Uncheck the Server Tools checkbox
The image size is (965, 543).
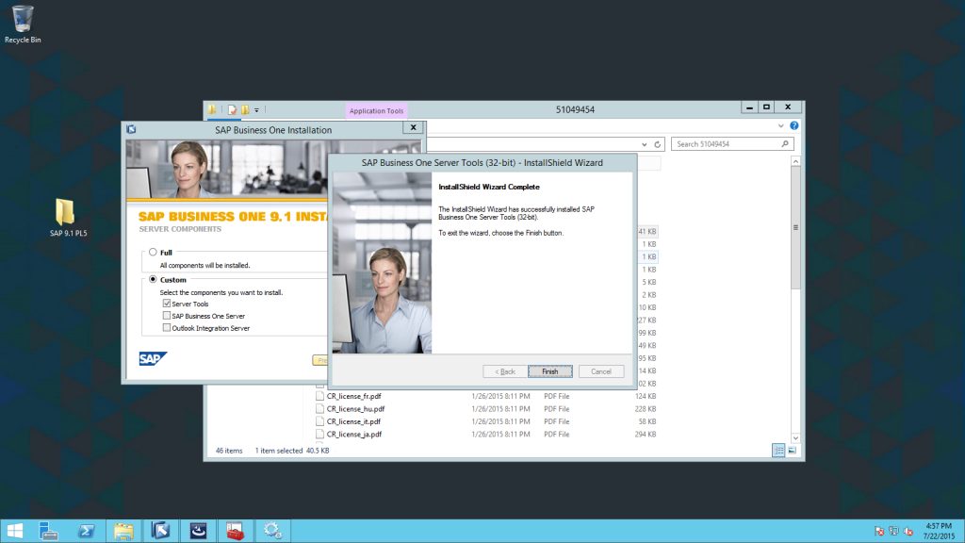tap(167, 304)
